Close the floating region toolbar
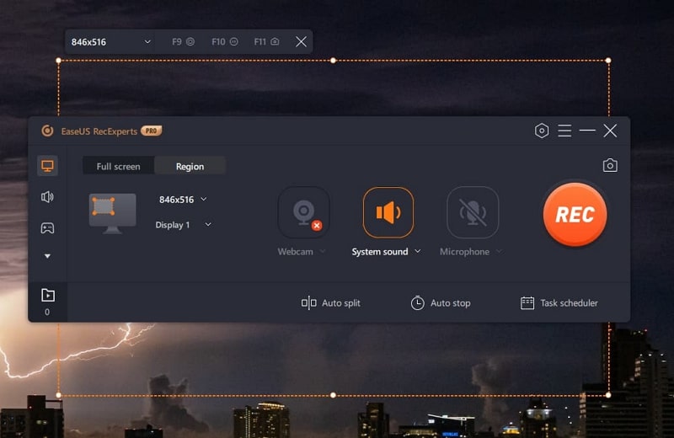 tap(302, 41)
